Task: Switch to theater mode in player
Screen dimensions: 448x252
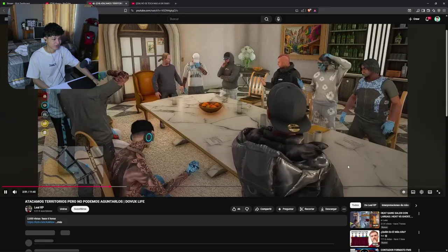Action: point(430,192)
